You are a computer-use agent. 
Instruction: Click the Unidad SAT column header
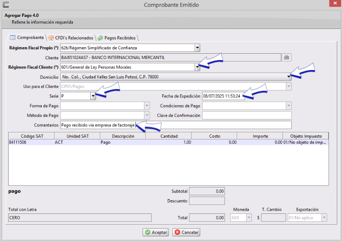pos(78,136)
